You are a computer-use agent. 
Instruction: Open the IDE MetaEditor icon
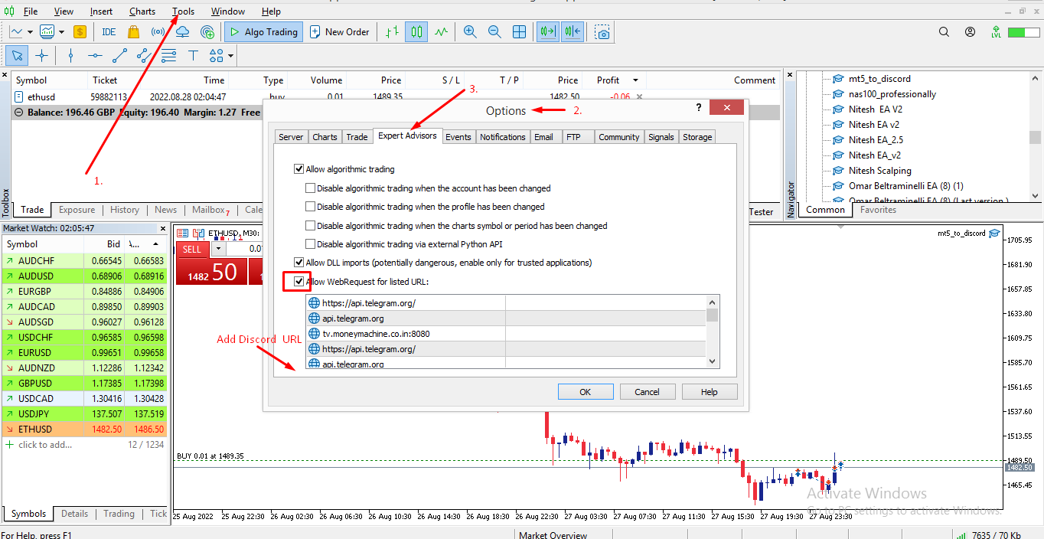(x=109, y=32)
